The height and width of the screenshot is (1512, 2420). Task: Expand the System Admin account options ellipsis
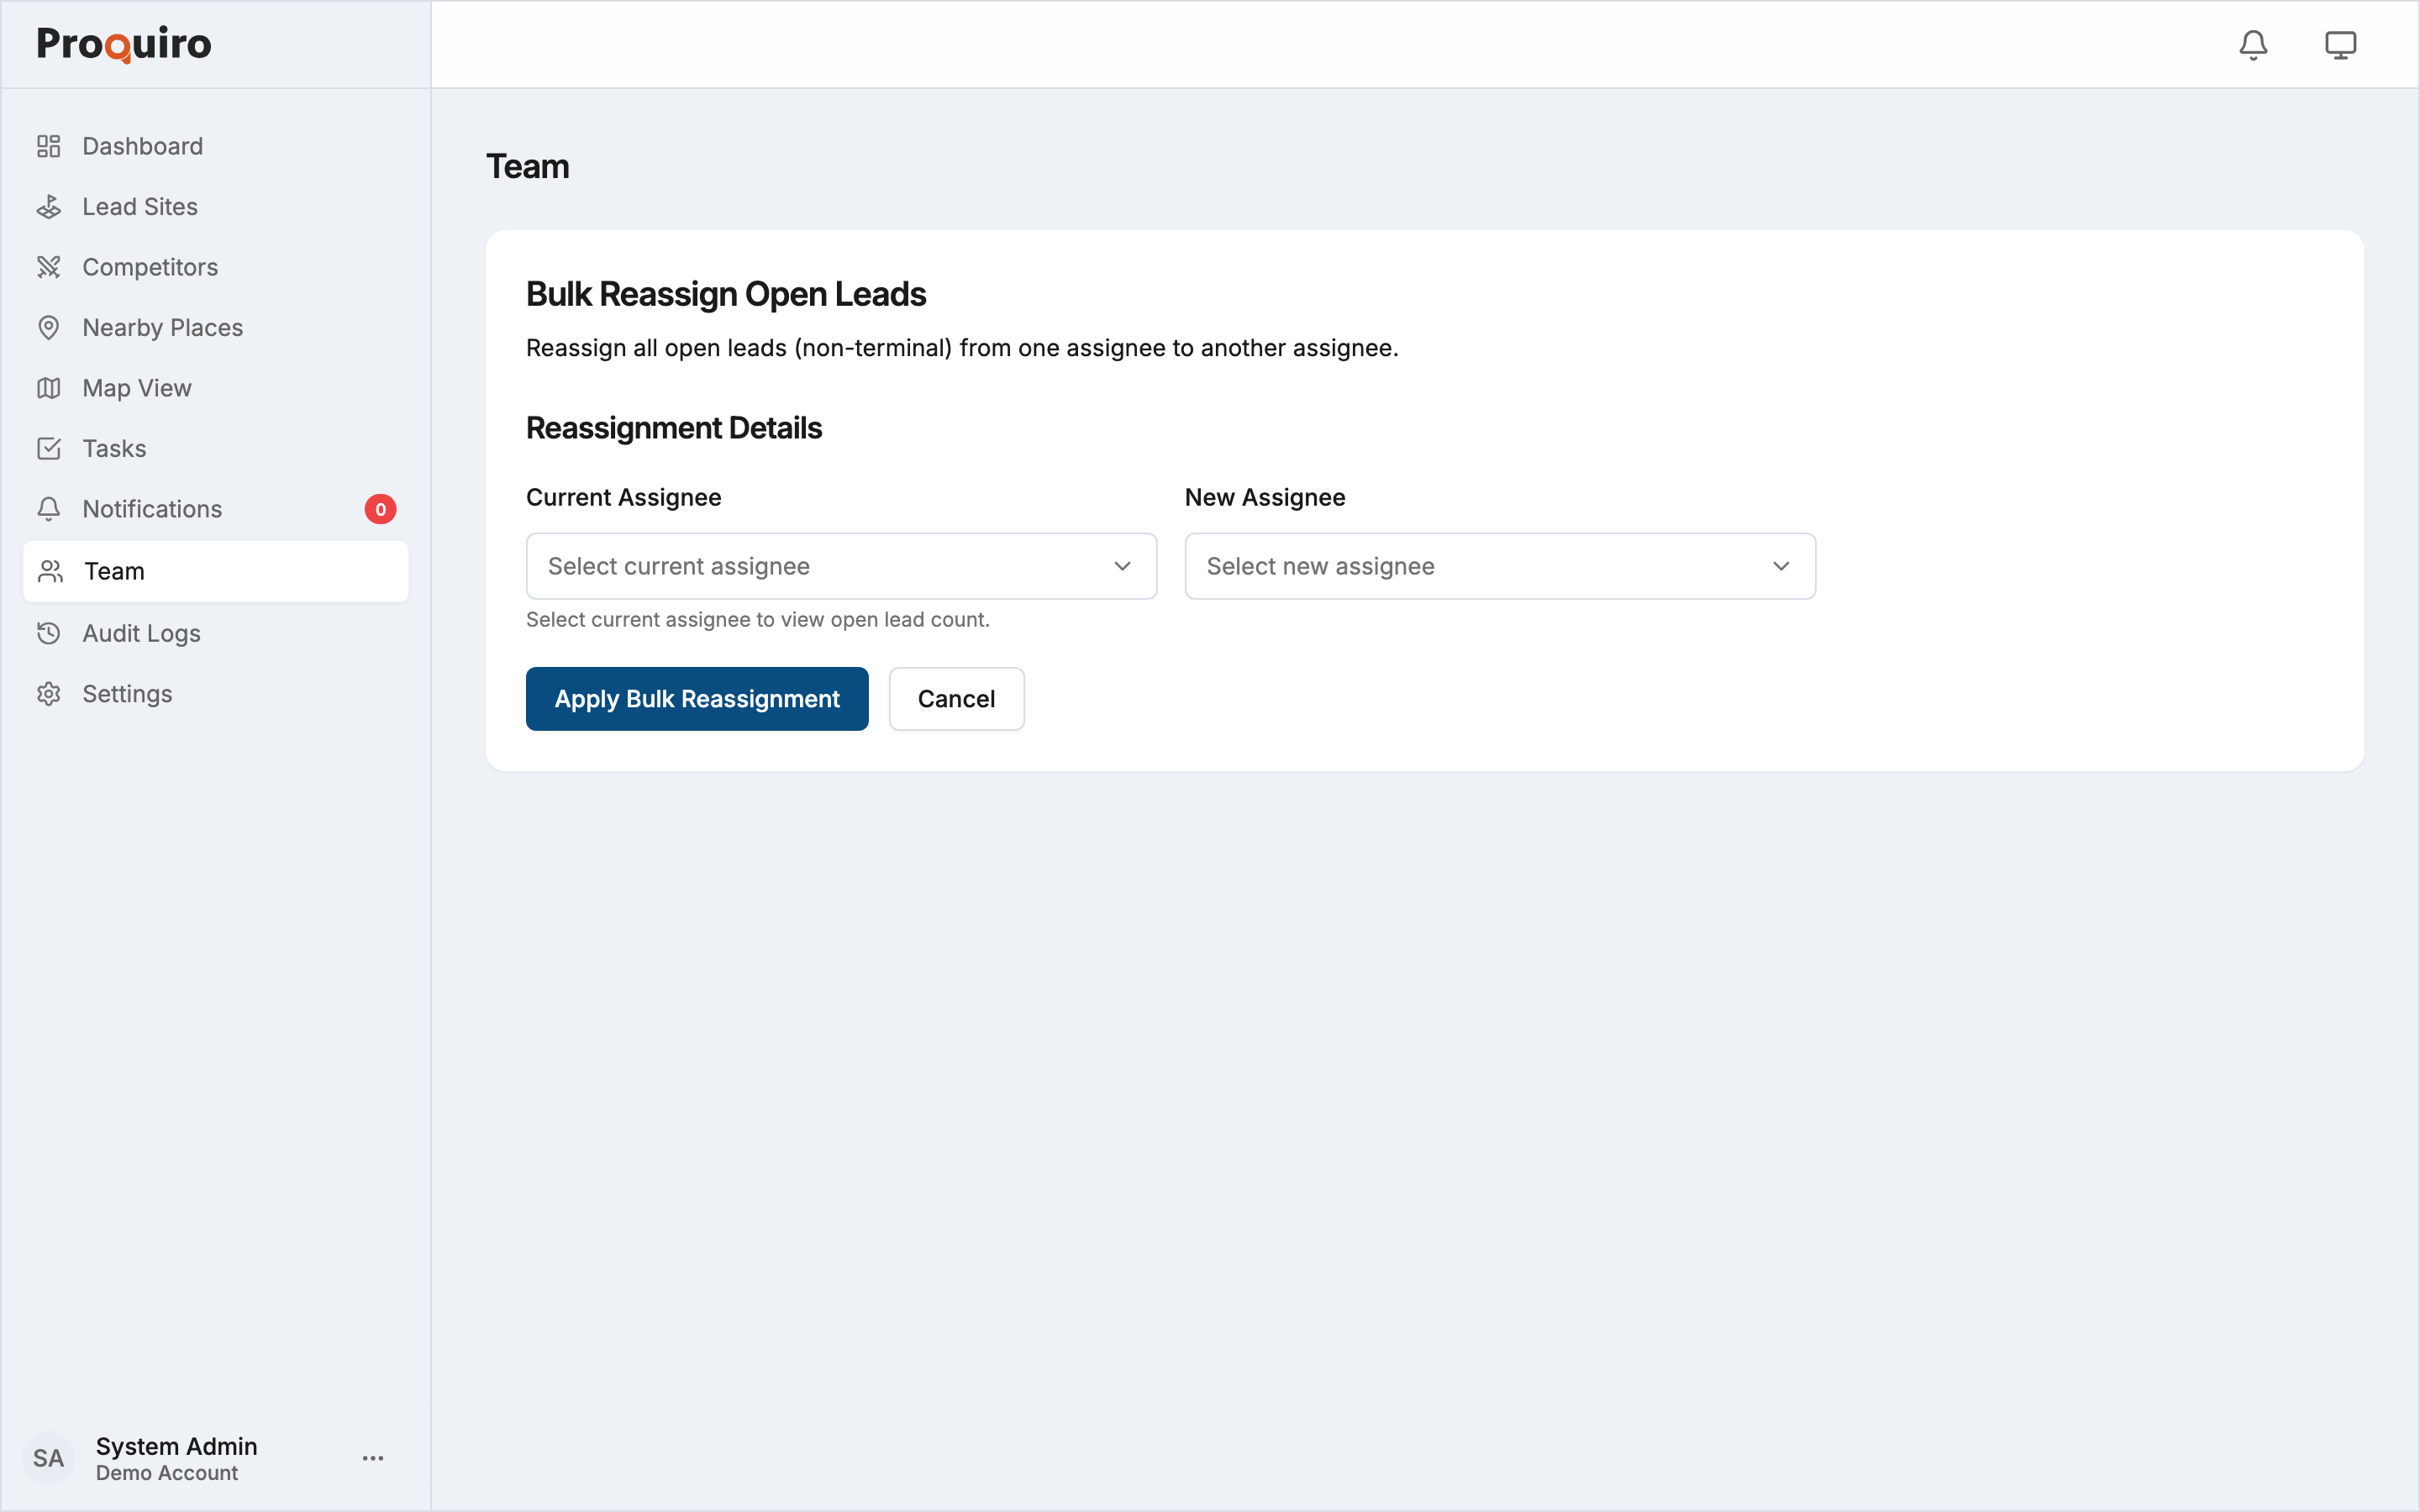click(x=373, y=1458)
